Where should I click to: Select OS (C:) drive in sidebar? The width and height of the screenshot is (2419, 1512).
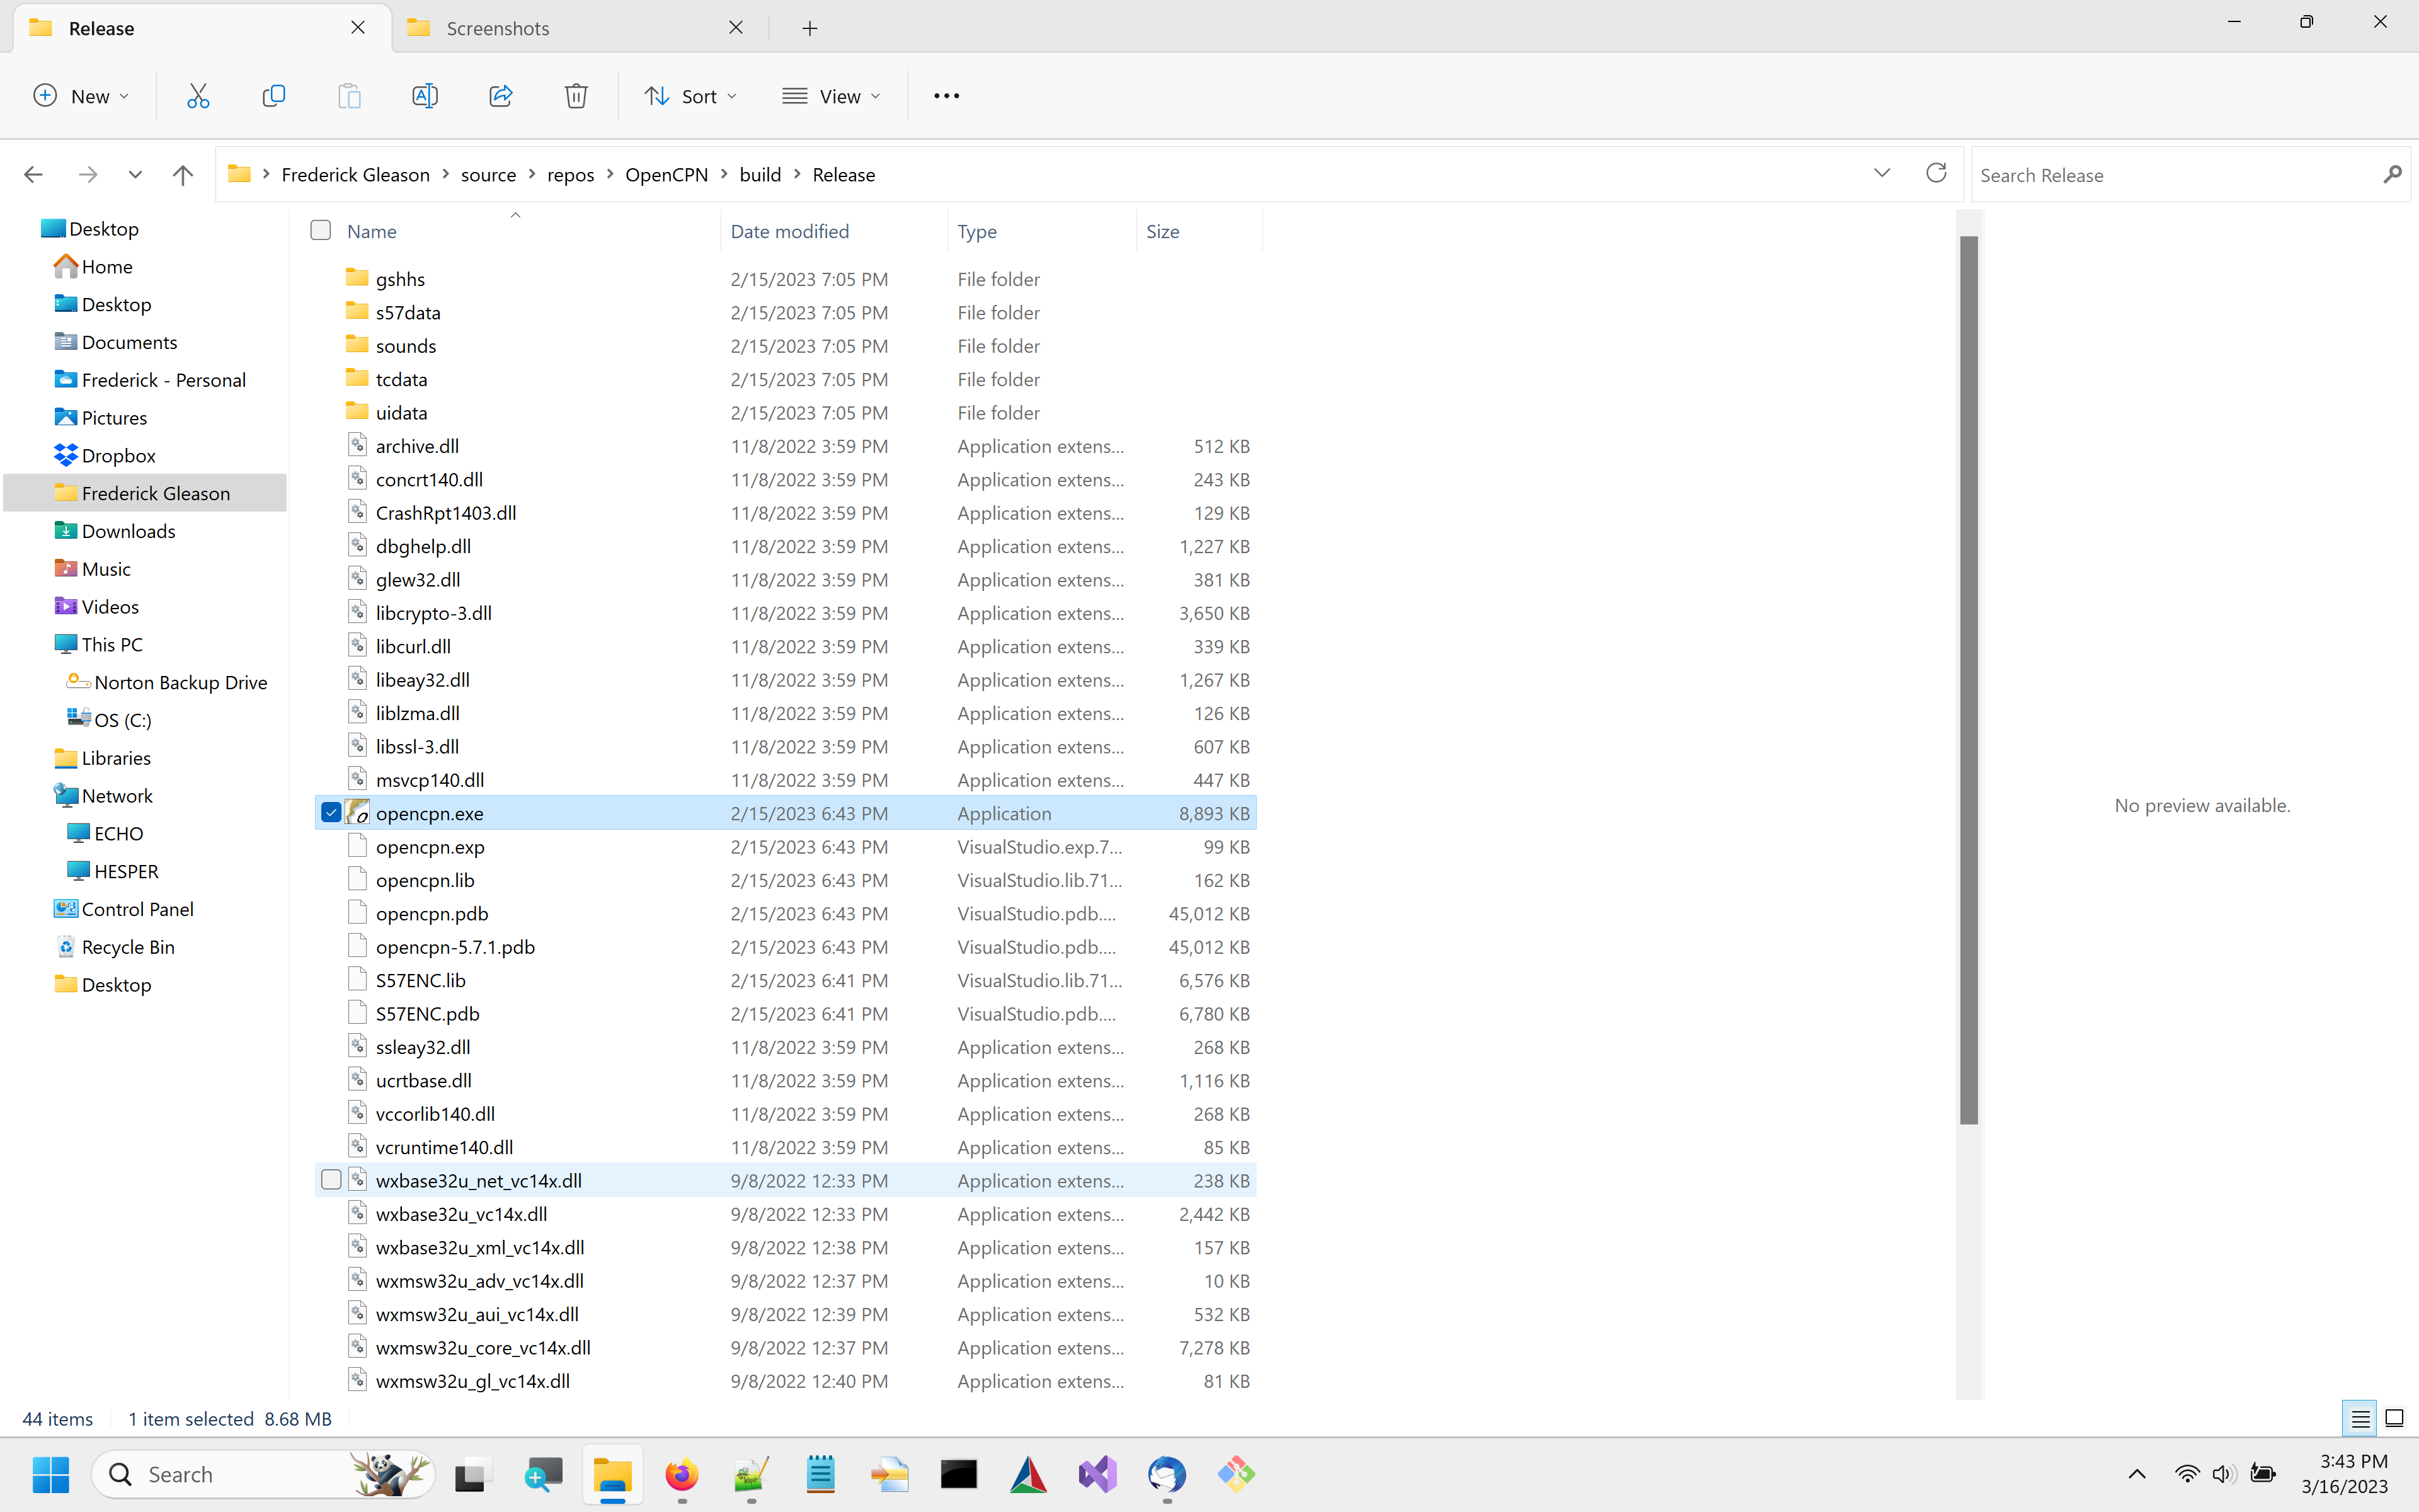point(122,720)
